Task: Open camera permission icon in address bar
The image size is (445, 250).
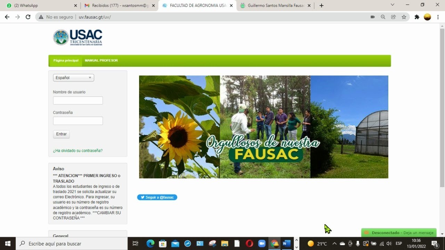Action: pos(373,17)
